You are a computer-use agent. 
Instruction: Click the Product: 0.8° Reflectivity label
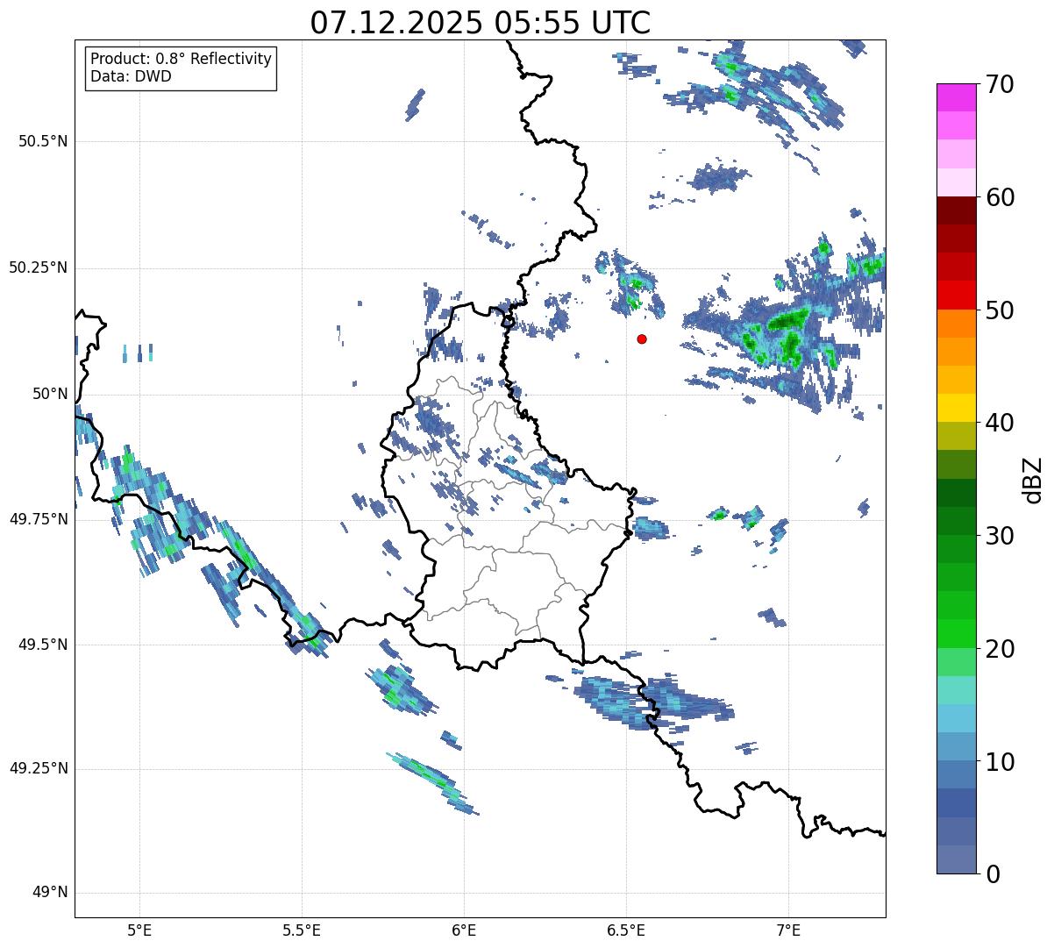click(x=182, y=59)
